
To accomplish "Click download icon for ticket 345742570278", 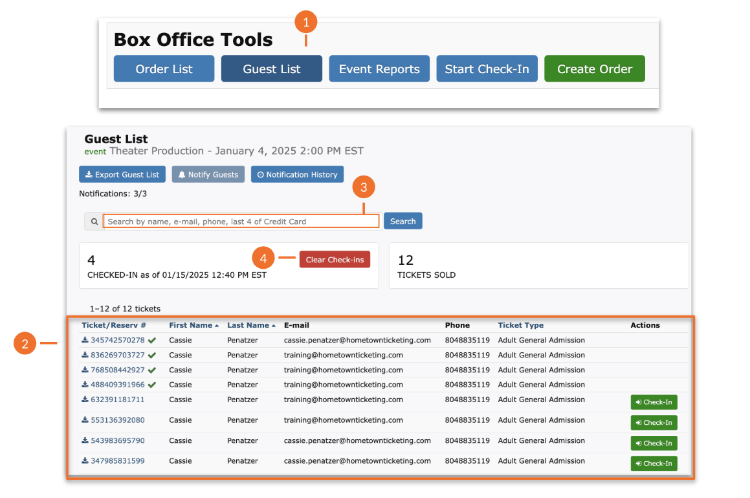I will (x=85, y=340).
